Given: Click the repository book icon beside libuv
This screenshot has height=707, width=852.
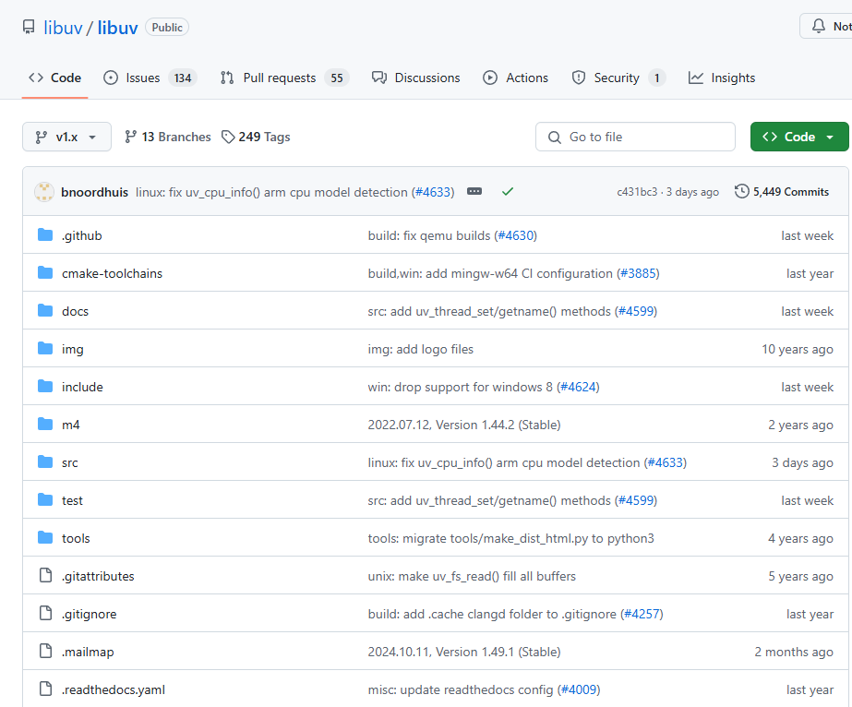Looking at the screenshot, I should click(29, 27).
